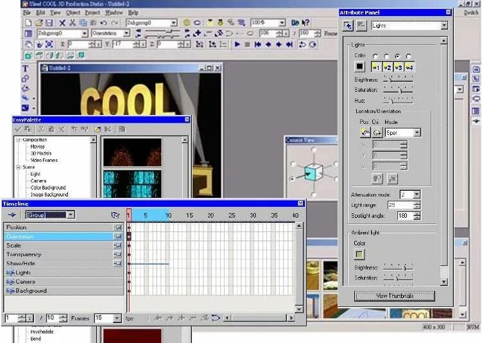Click the light Position icon in Attribute Panel
The width and height of the screenshot is (482, 343).
[x=365, y=132]
